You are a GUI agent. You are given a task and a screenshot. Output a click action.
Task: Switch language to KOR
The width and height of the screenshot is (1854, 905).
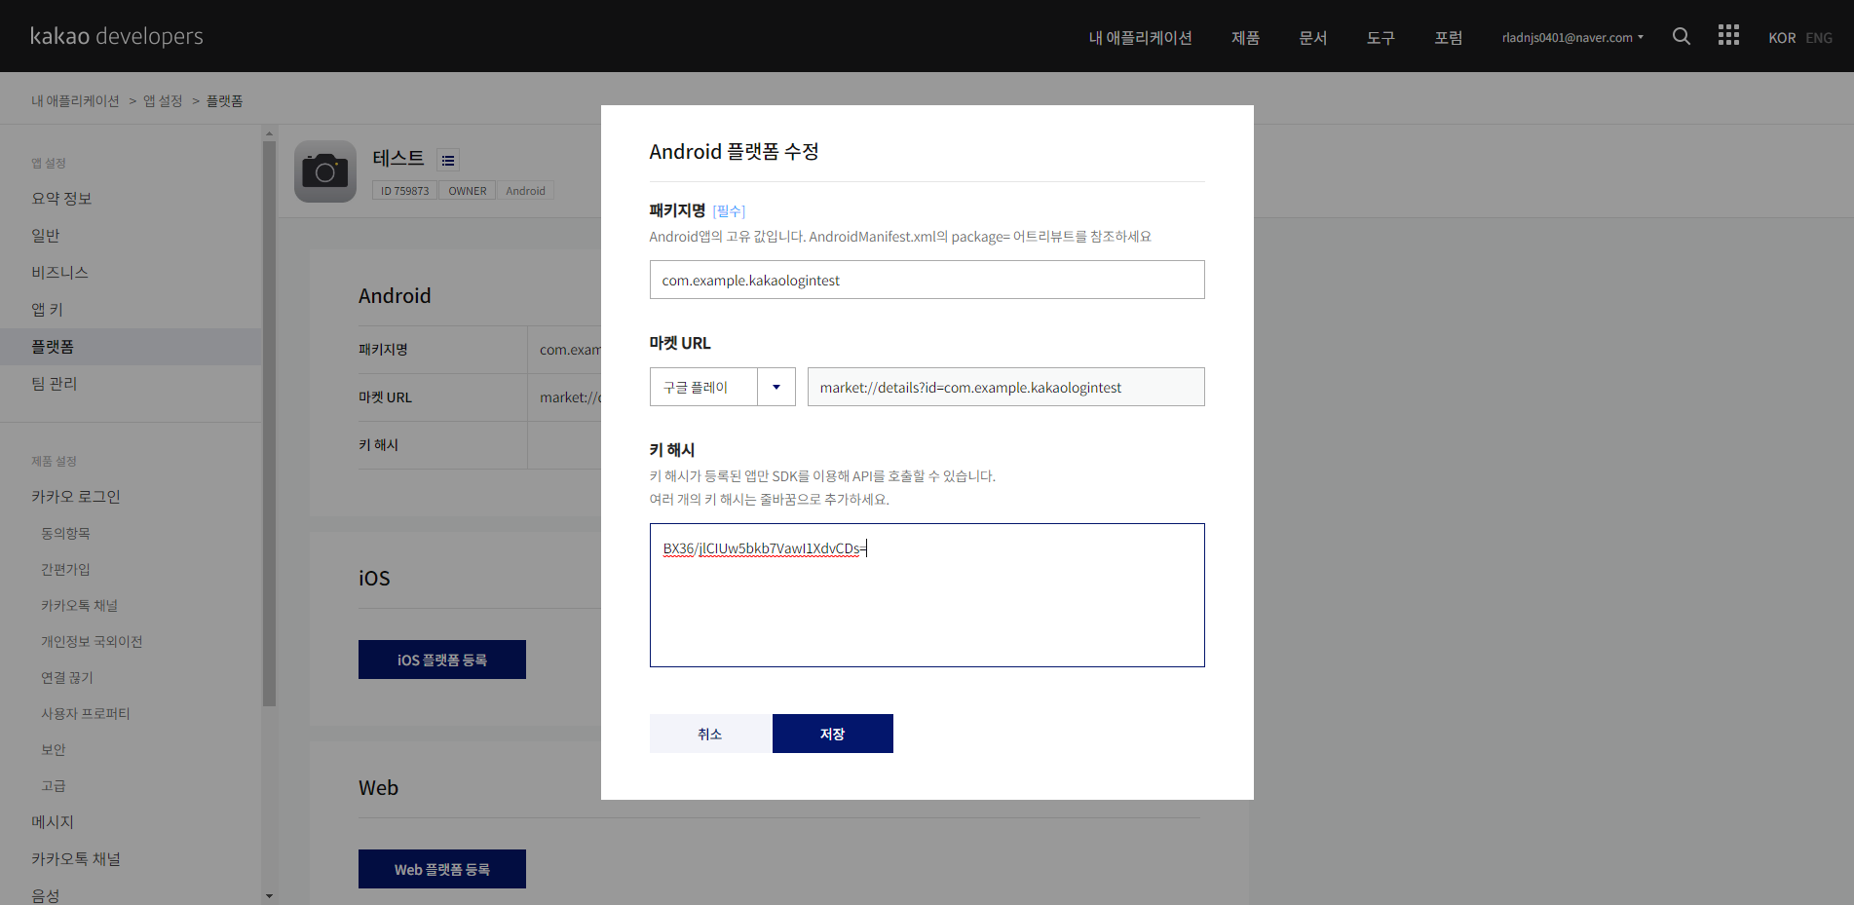pyautogui.click(x=1782, y=38)
